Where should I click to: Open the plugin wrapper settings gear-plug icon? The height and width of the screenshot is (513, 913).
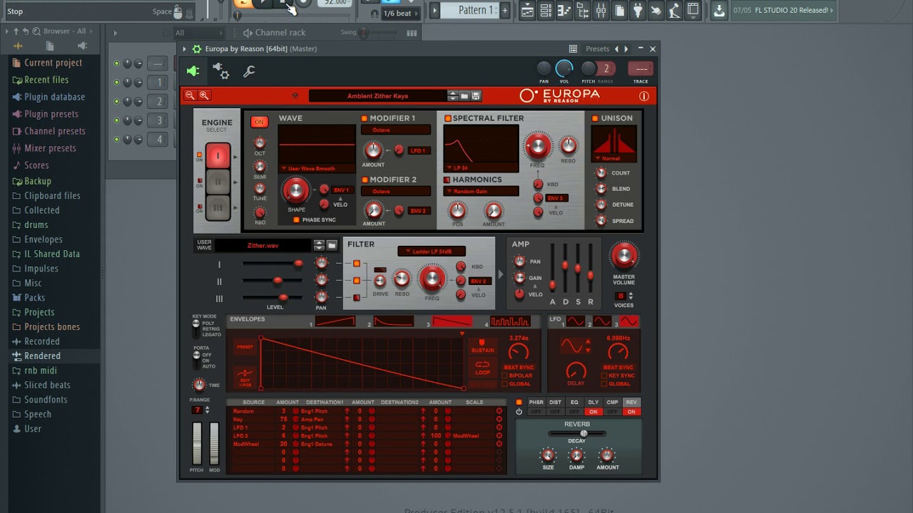pos(220,71)
